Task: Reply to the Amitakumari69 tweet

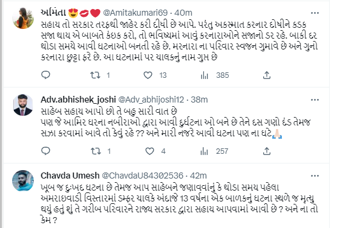Action: click(x=46, y=75)
